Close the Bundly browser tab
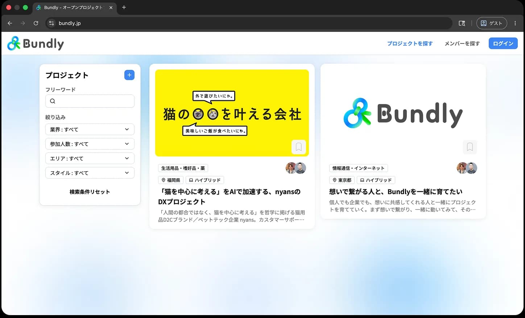The image size is (525, 318). pos(111,8)
